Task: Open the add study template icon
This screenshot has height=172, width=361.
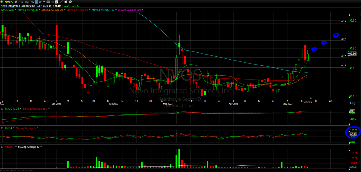Action: 57,2
